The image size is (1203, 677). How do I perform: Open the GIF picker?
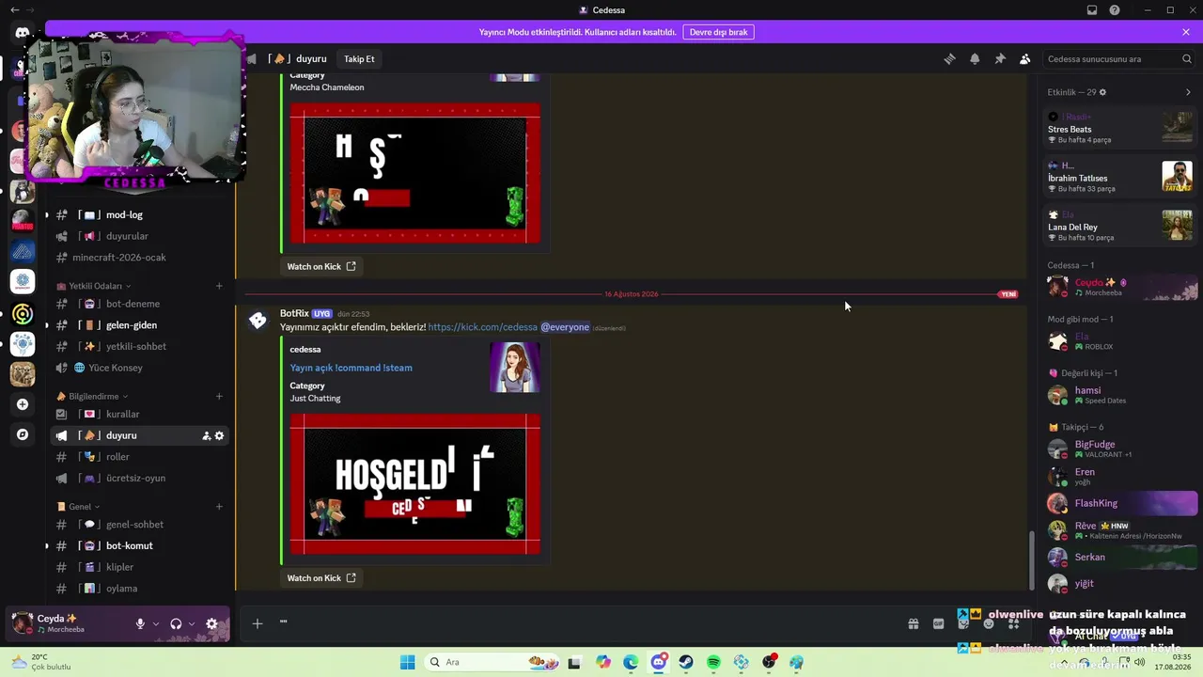(938, 623)
